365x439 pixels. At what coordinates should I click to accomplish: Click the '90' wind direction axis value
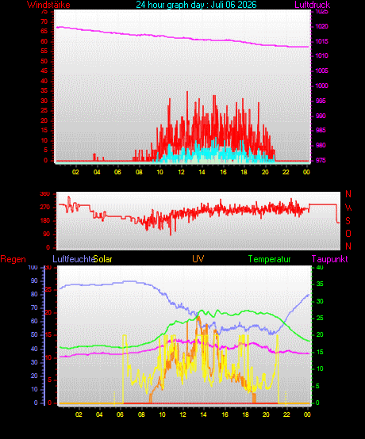coord(46,234)
